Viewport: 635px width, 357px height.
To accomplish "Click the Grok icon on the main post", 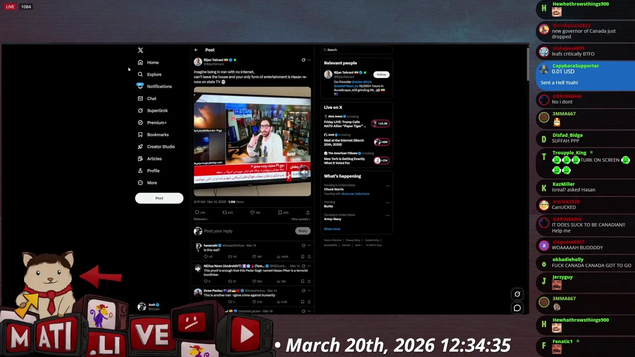I will coord(304,60).
